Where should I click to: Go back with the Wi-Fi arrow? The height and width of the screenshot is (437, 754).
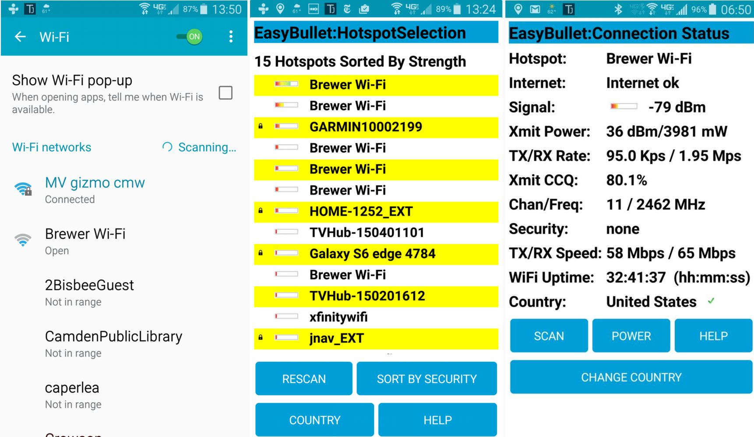(x=21, y=37)
